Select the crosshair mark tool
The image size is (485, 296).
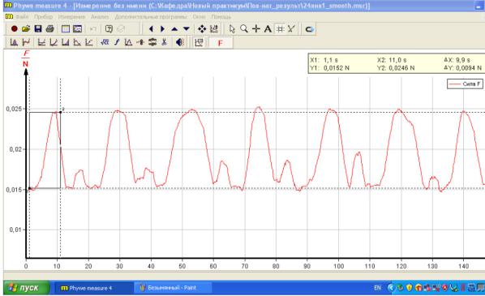(256, 28)
